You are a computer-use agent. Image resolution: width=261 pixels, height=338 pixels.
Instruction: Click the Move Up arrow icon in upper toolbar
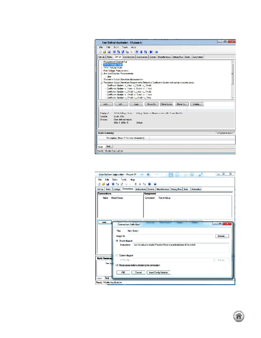137,52
